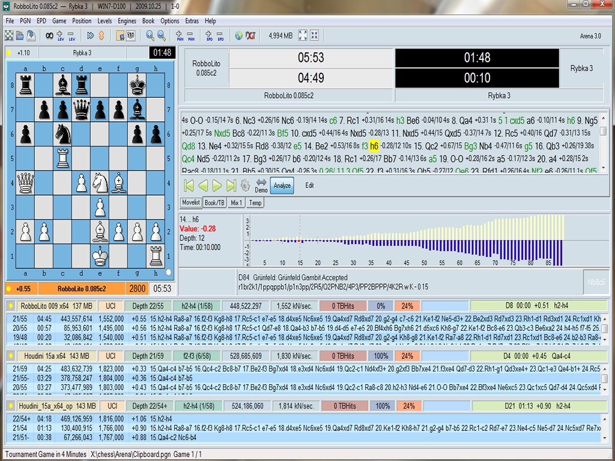The height and width of the screenshot is (461, 615).
Task: Open the board setup icon with cursor
Action: click(x=120, y=35)
